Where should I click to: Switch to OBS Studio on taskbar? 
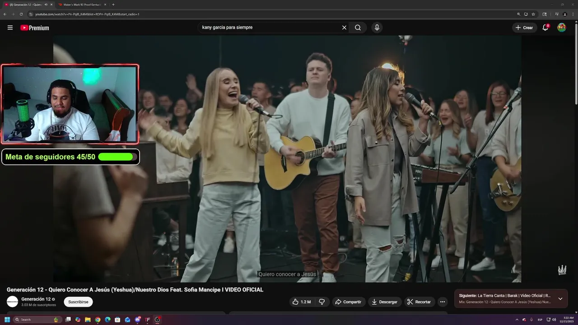tap(157, 320)
